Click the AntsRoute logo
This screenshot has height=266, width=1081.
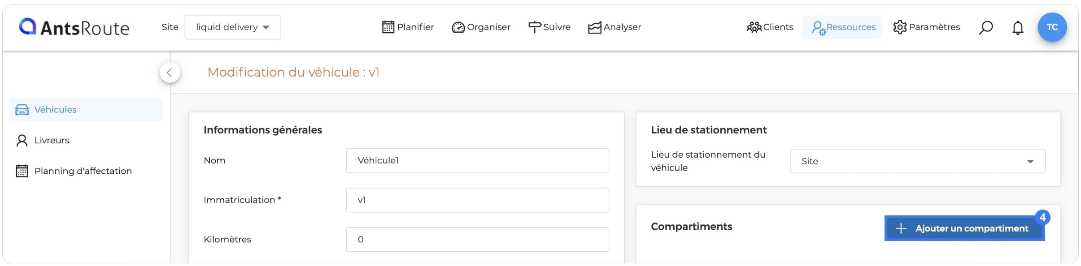pos(74,27)
